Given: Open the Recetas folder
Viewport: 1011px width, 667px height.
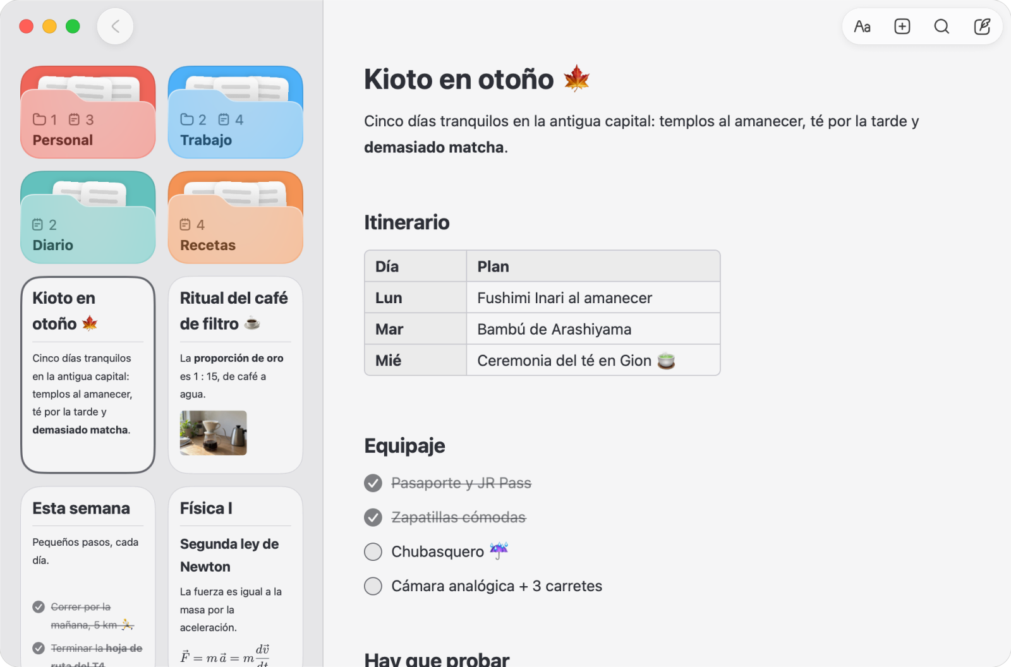Looking at the screenshot, I should pos(235,217).
